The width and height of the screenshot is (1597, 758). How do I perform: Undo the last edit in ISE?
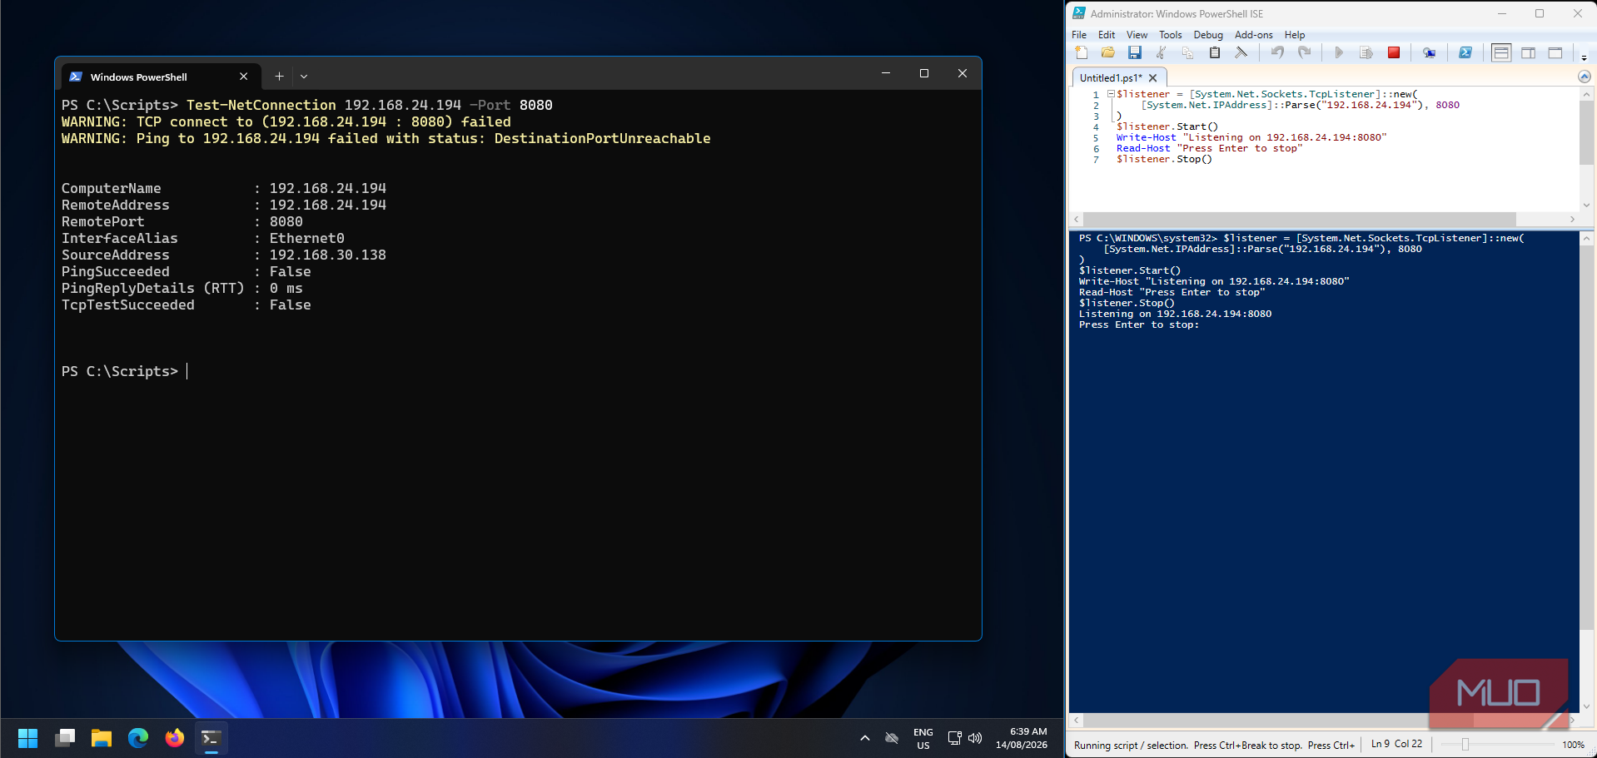coord(1277,53)
